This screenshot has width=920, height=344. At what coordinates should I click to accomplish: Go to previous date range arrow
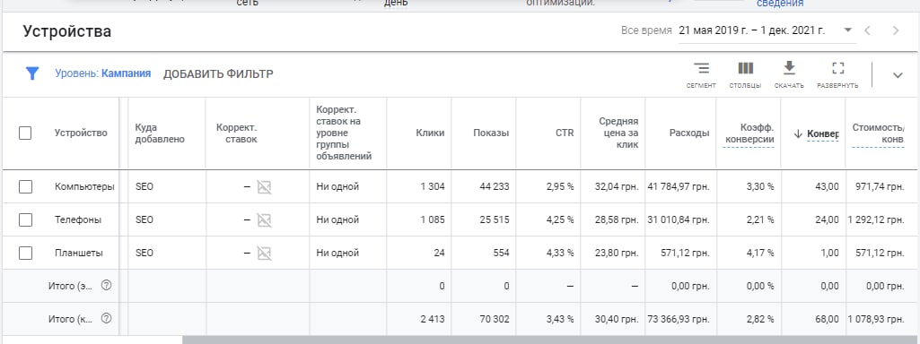(x=867, y=30)
